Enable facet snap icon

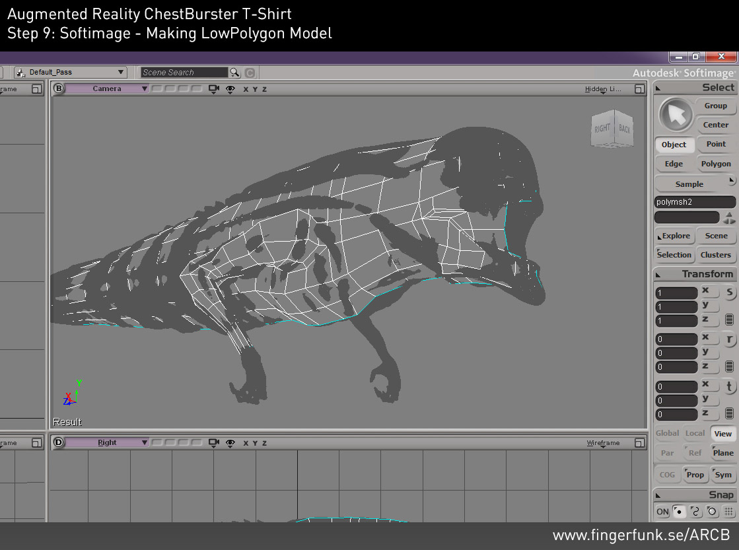[712, 511]
